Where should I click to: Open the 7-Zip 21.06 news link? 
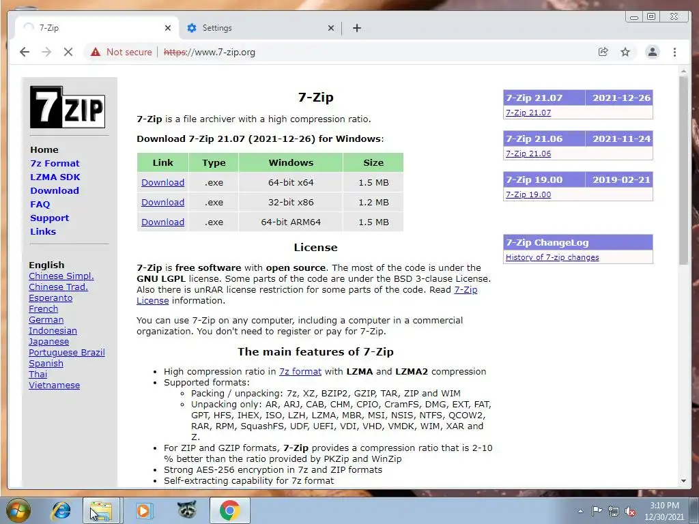tap(528, 154)
